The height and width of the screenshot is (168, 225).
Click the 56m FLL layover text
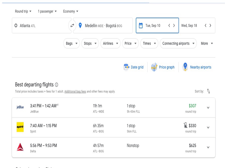[x=132, y=131]
